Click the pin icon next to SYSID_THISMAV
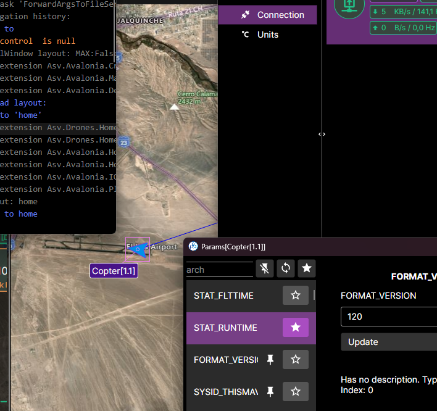 (x=270, y=391)
